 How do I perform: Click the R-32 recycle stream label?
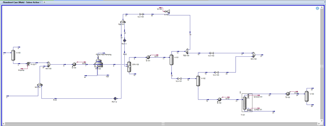(125, 54)
